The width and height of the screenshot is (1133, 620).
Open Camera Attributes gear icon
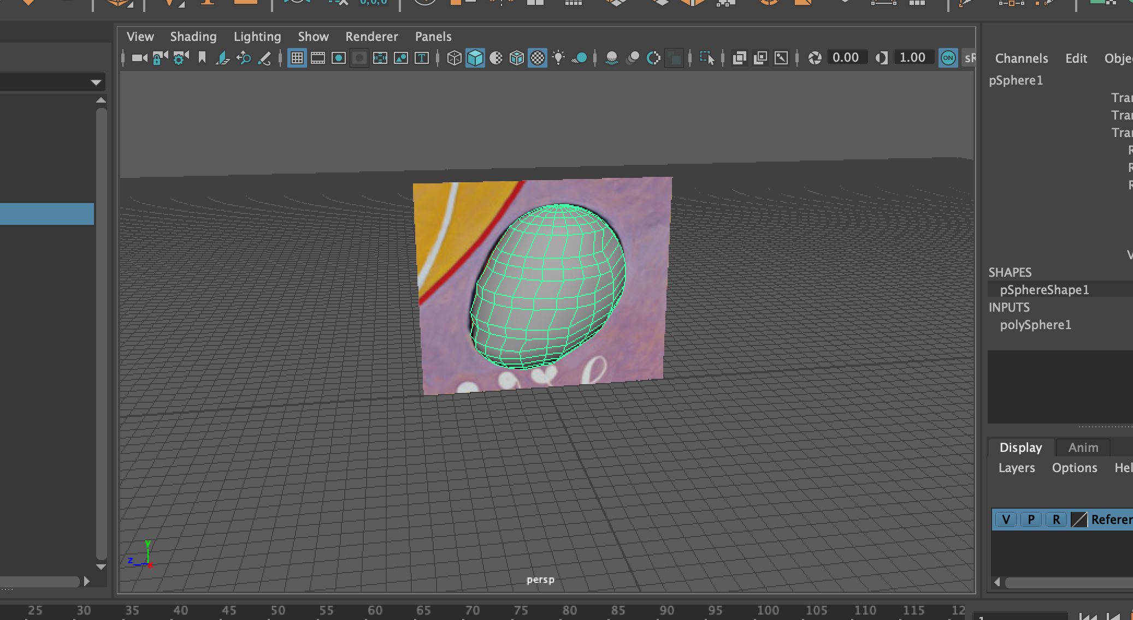tap(181, 58)
